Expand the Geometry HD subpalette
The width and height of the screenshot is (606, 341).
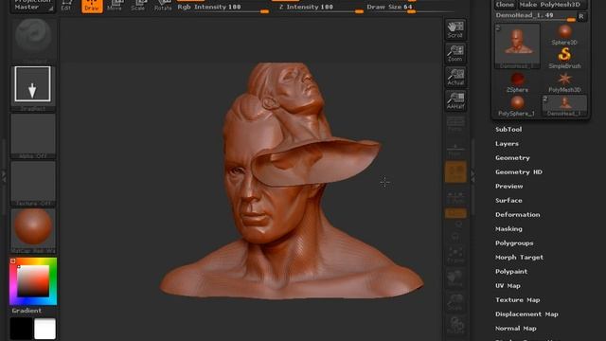click(519, 172)
